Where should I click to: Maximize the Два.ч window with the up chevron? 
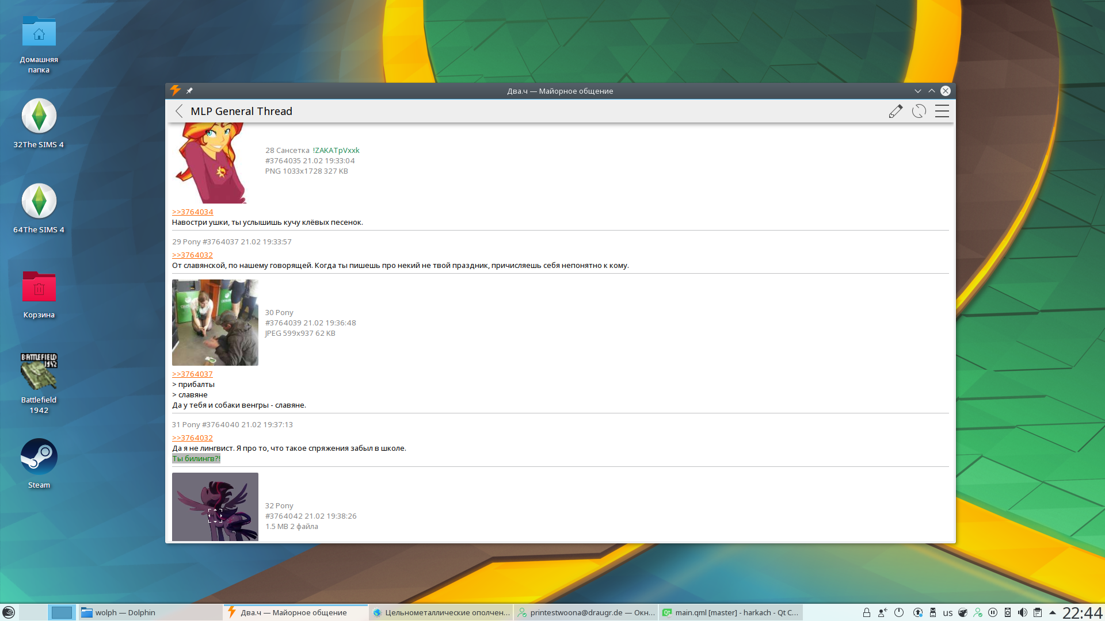[x=931, y=91]
